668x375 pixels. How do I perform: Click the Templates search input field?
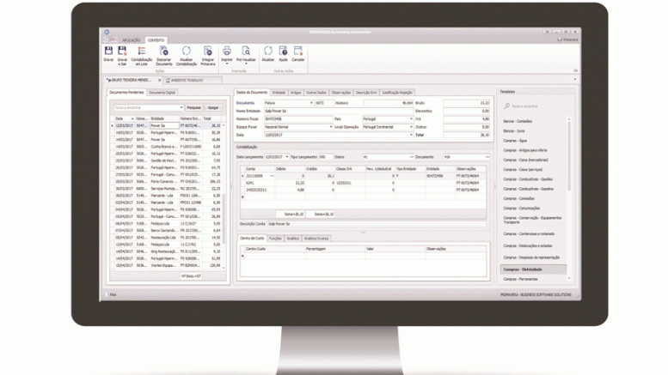(537, 106)
